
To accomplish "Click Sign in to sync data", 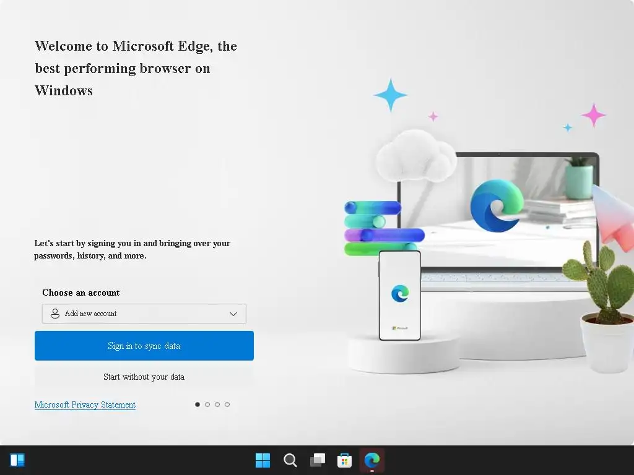I will tap(144, 346).
